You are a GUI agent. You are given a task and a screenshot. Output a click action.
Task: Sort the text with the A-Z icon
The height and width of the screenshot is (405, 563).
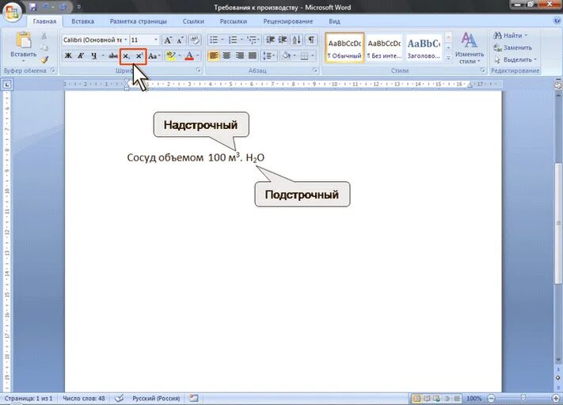tap(297, 40)
